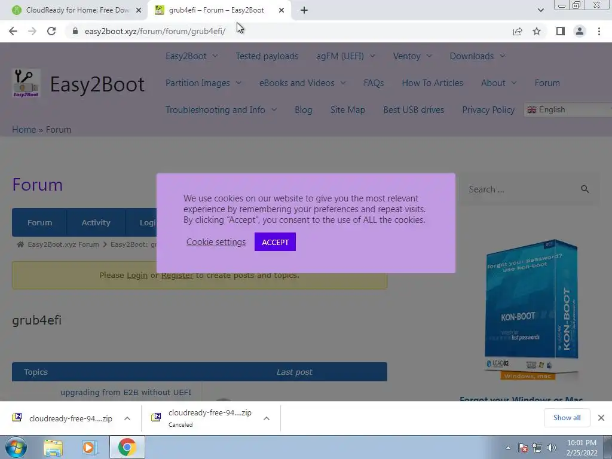Switch to the Activity tab

click(96, 222)
